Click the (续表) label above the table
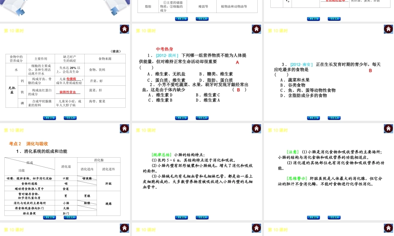 coord(116,51)
